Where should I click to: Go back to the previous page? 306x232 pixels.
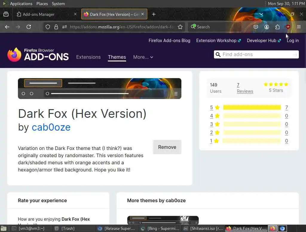click(x=7, y=27)
